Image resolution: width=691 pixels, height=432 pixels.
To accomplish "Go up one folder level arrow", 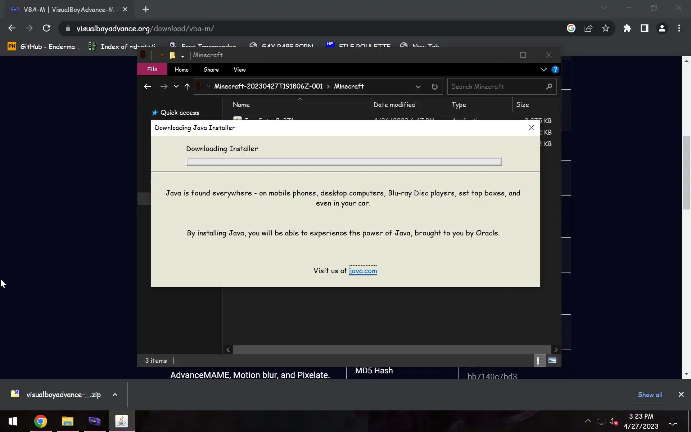I will pos(187,87).
